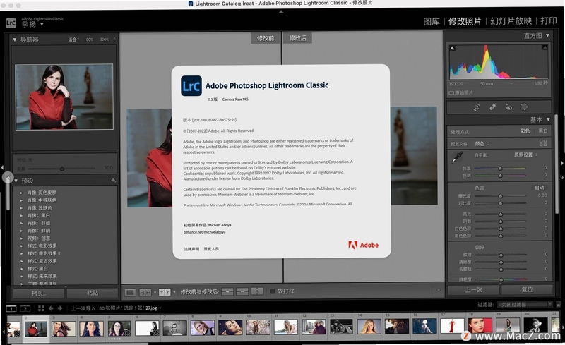This screenshot has height=345, width=565.
Task: Switch to Loupe view in the toolbar
Action: click(130, 292)
